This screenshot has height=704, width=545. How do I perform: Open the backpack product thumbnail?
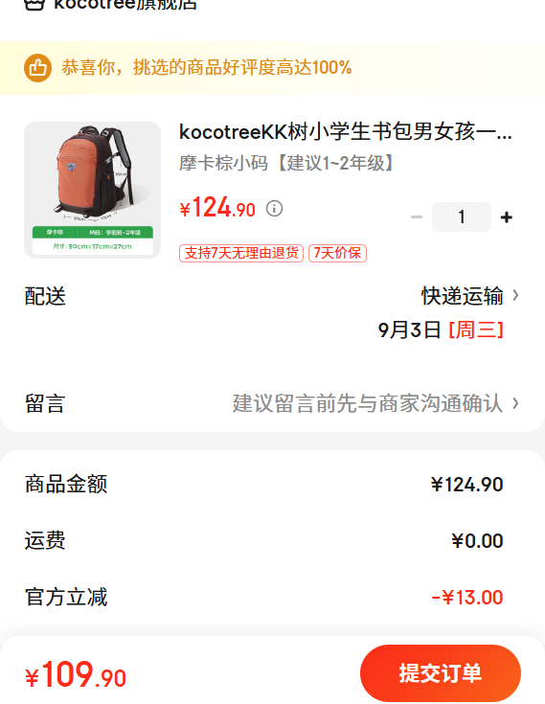93,190
